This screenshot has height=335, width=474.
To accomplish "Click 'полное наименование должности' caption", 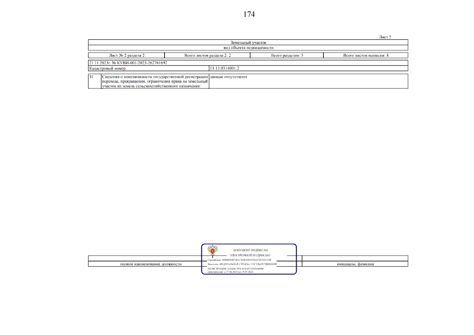I will 151,264.
